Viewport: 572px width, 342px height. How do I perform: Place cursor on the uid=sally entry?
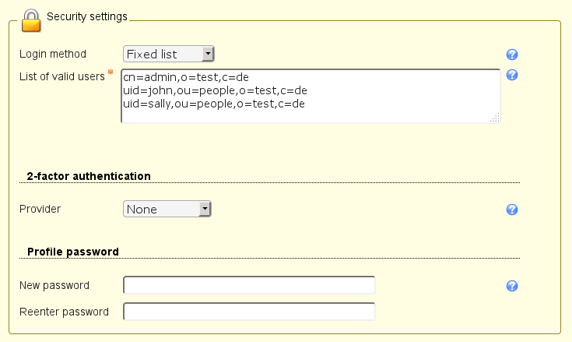click(x=214, y=103)
